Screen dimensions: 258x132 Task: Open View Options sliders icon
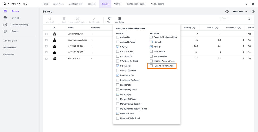point(119,19)
